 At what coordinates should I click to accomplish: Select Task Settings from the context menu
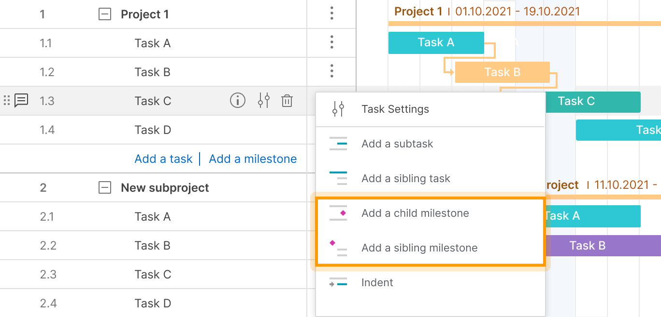pyautogui.click(x=395, y=109)
